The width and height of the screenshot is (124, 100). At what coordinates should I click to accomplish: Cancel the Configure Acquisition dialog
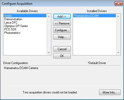[x=62, y=49]
